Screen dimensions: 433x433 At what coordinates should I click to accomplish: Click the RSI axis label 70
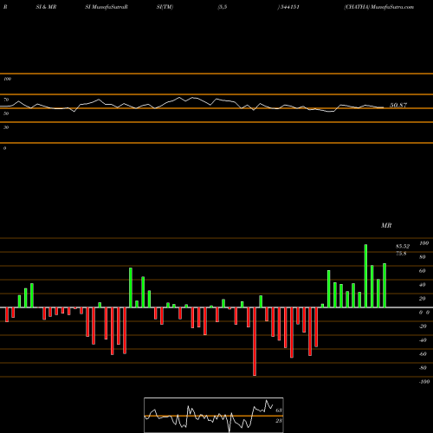[6, 100]
